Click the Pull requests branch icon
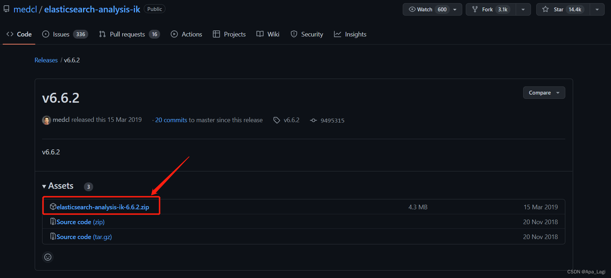Viewport: 611px width, 278px height. tap(102, 34)
